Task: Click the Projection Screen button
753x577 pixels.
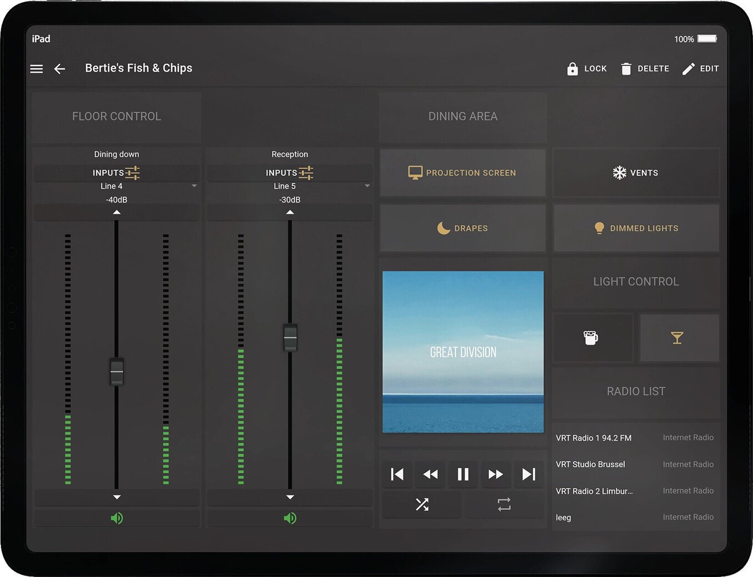Action: (x=463, y=173)
